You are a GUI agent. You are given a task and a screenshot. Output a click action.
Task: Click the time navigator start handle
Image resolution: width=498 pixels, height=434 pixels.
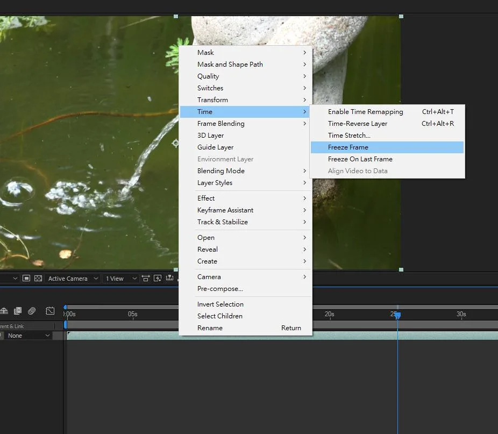(65, 307)
